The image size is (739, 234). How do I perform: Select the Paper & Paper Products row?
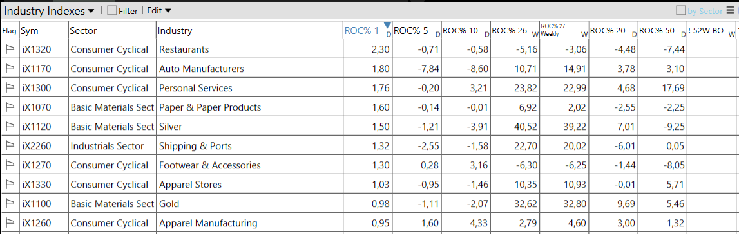[x=370, y=107]
